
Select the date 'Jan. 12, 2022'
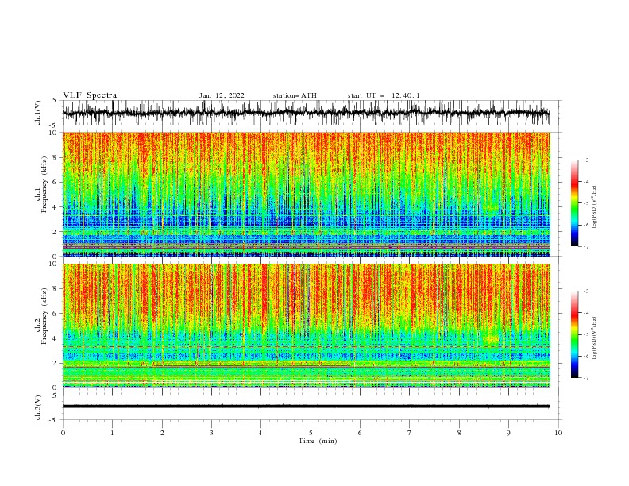[x=222, y=95]
